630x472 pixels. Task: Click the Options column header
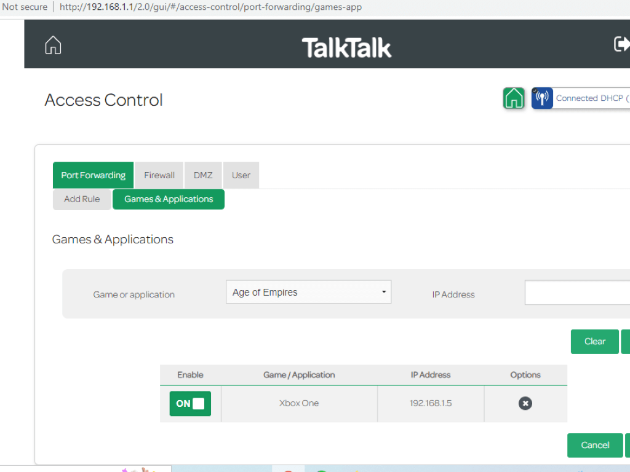point(525,375)
